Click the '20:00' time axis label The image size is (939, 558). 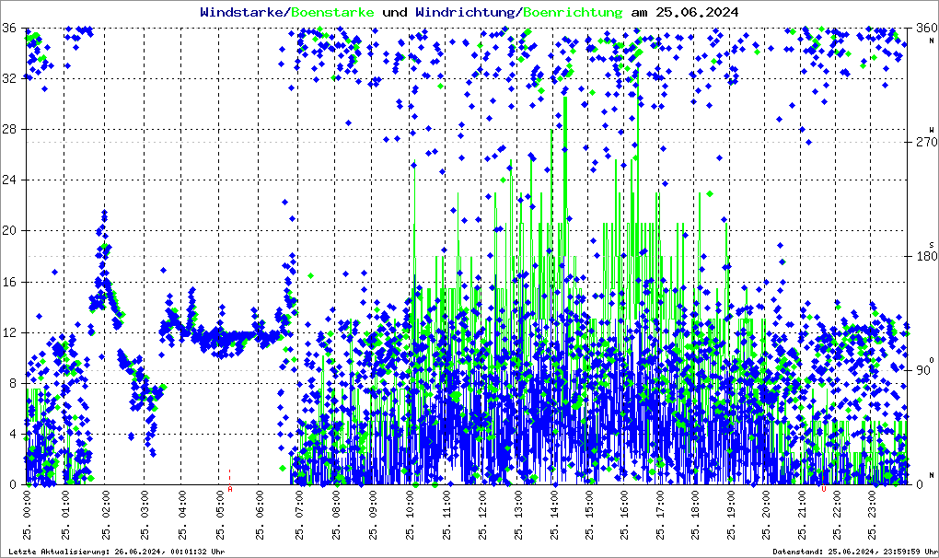pyautogui.click(x=767, y=505)
